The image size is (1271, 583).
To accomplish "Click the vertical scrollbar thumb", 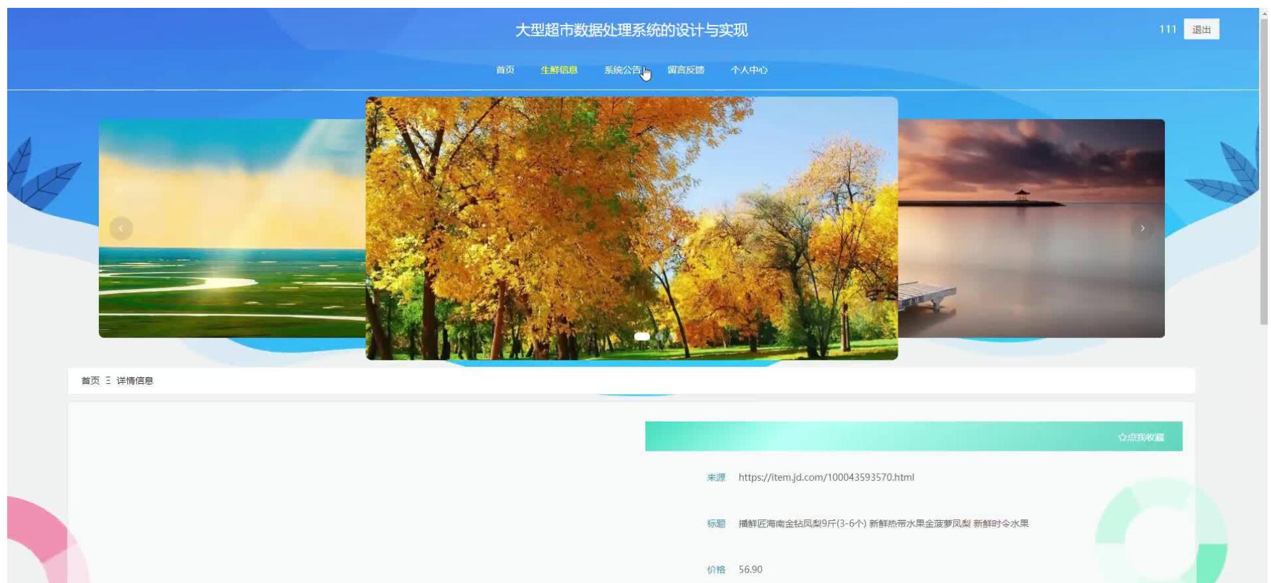I will point(1264,170).
